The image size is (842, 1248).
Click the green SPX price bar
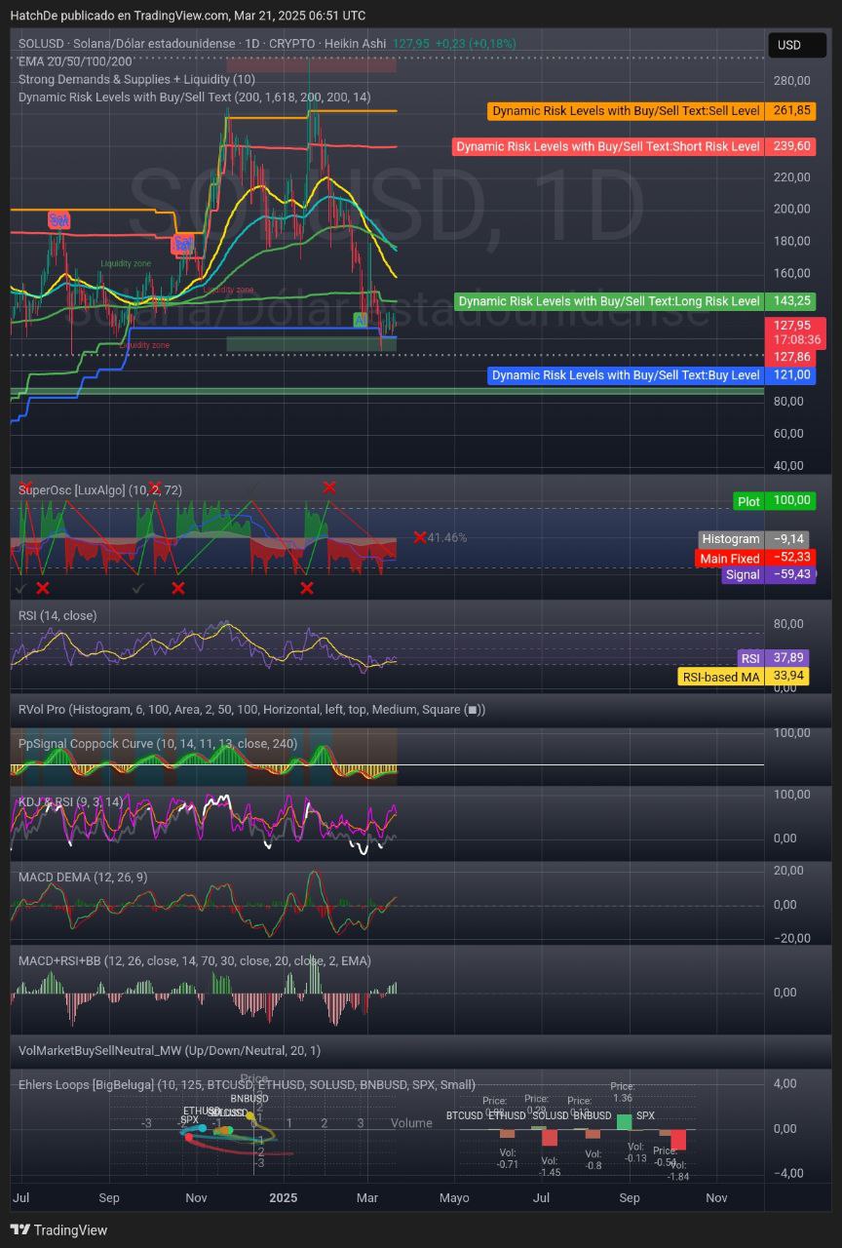624,1121
